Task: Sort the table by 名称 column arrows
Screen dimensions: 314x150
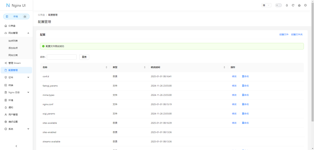Action: (106, 67)
